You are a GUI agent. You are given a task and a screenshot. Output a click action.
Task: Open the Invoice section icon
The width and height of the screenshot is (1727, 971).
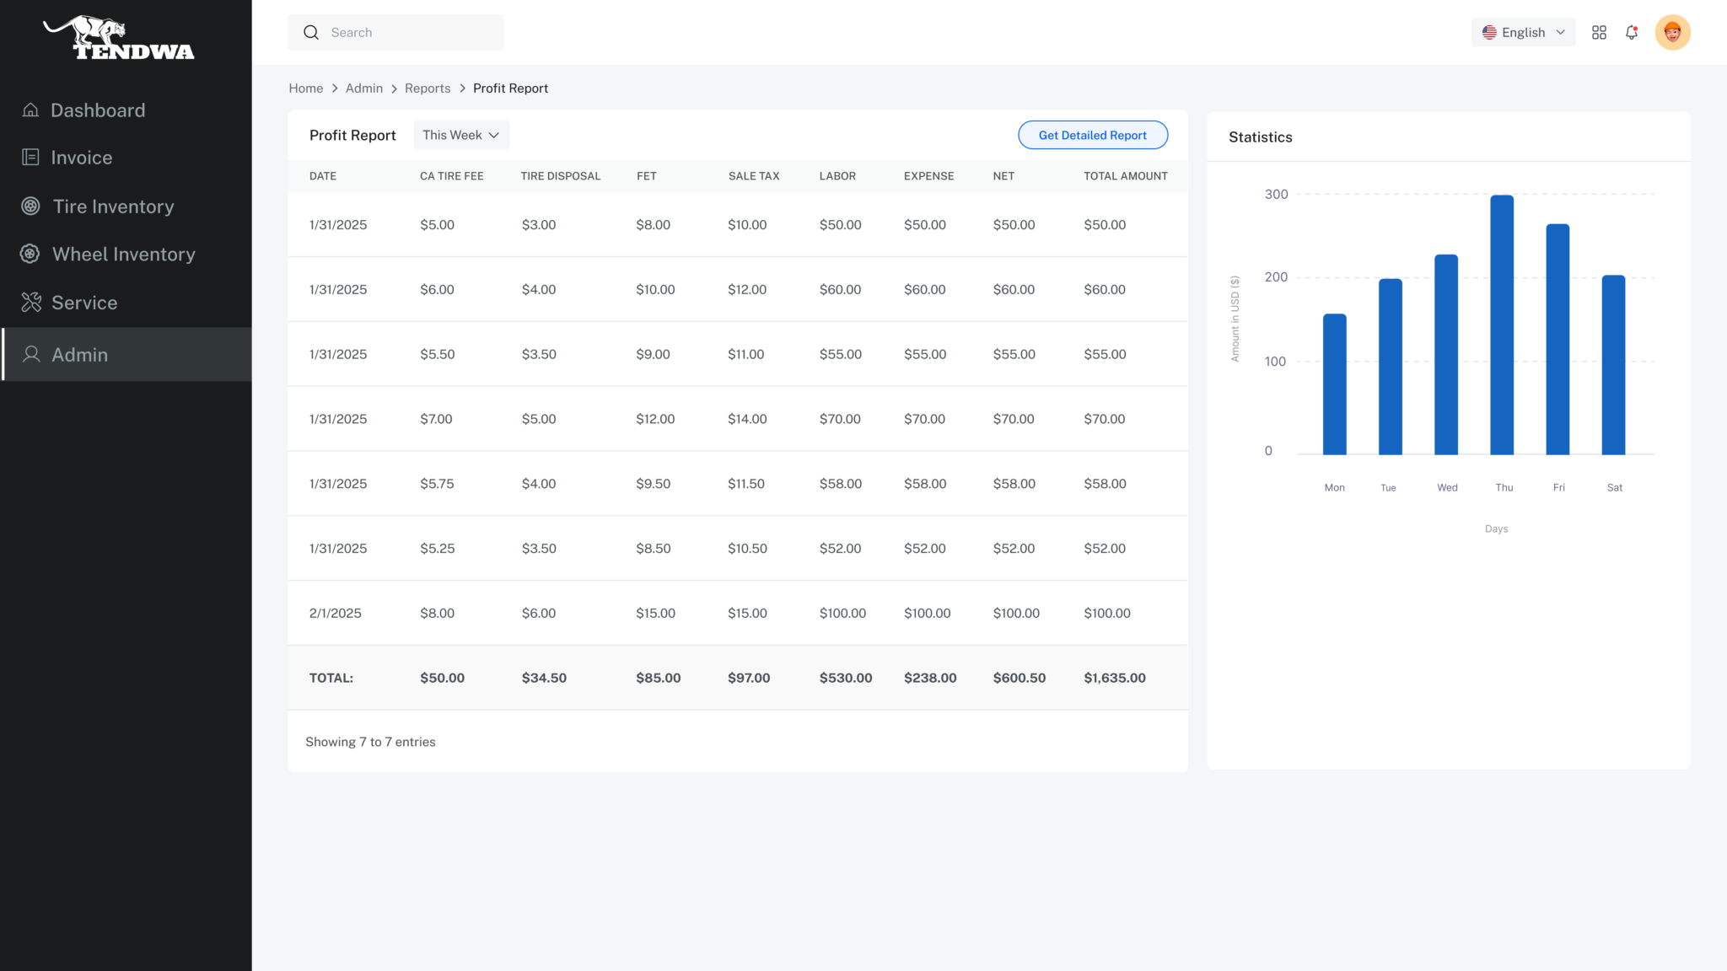[30, 157]
